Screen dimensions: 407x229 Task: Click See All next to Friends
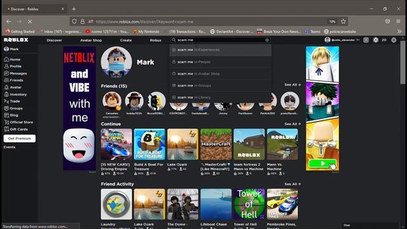293,85
